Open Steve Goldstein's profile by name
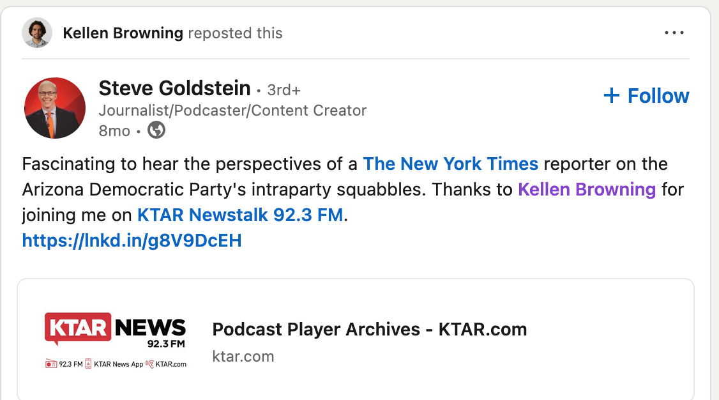 point(174,88)
